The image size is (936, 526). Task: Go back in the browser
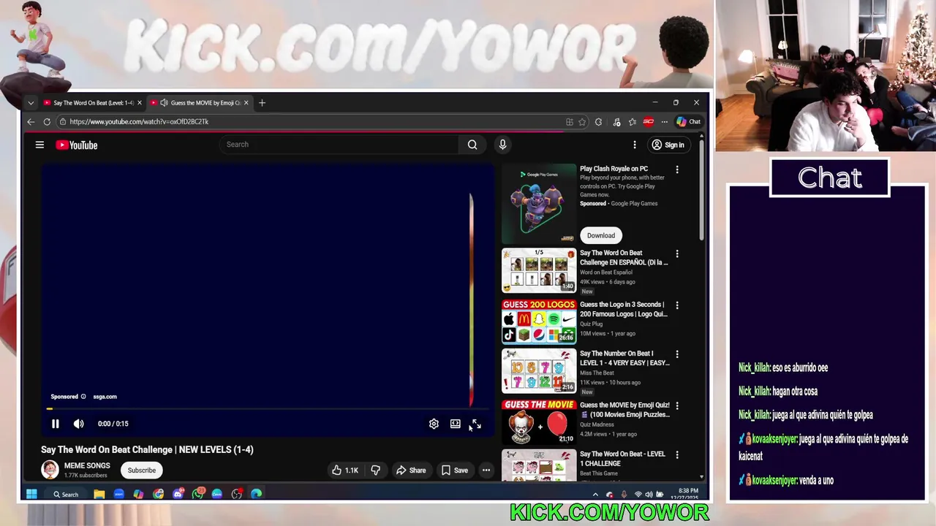31,122
